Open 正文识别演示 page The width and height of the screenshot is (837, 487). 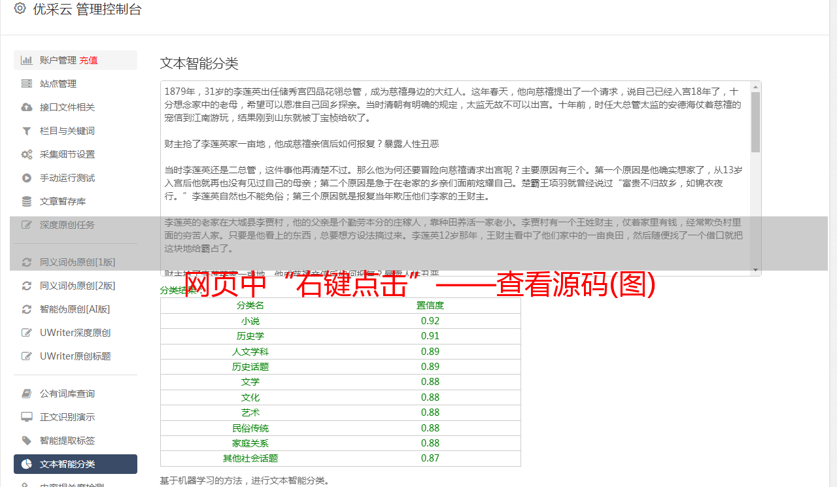coord(75,417)
